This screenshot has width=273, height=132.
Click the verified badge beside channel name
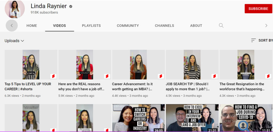coord(71,6)
